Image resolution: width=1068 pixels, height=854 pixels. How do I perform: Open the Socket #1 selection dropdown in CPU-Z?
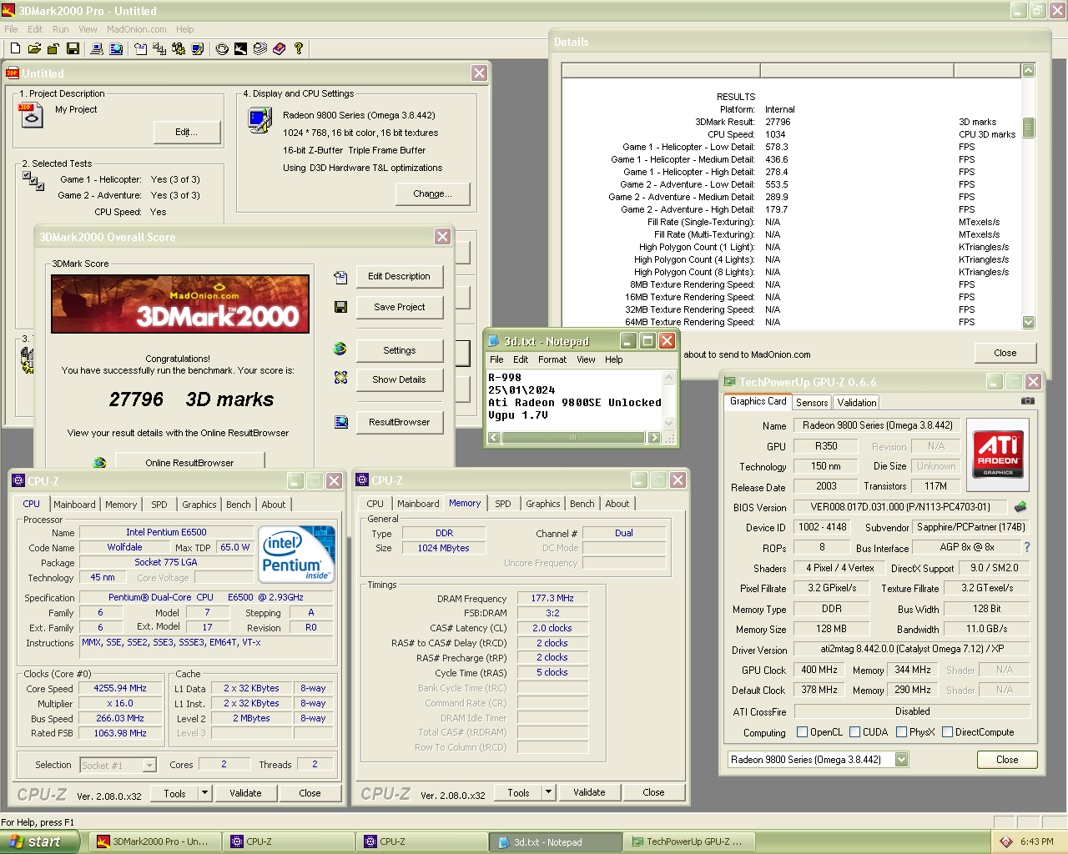point(149,765)
